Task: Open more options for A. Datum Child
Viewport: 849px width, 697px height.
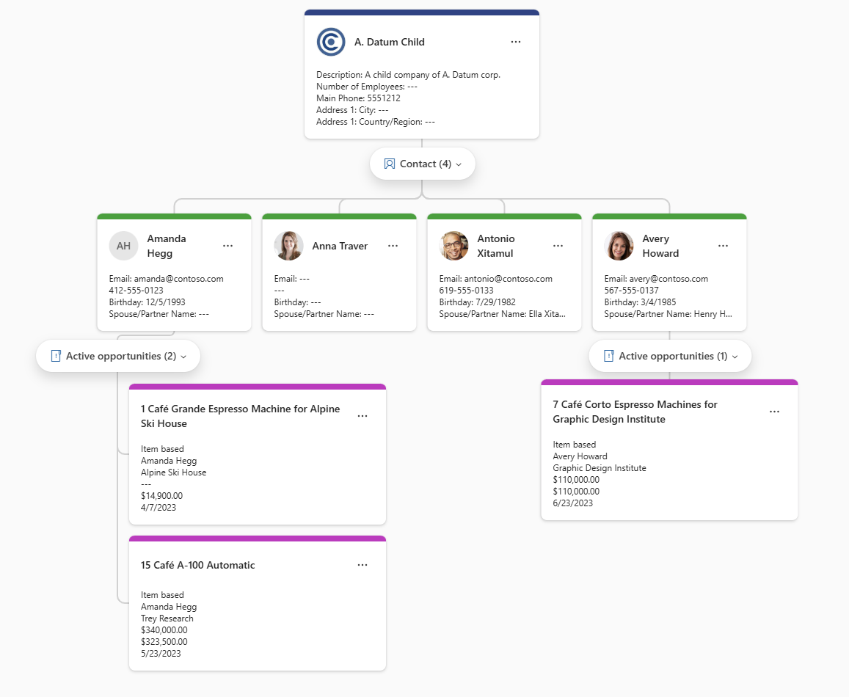Action: pos(516,42)
